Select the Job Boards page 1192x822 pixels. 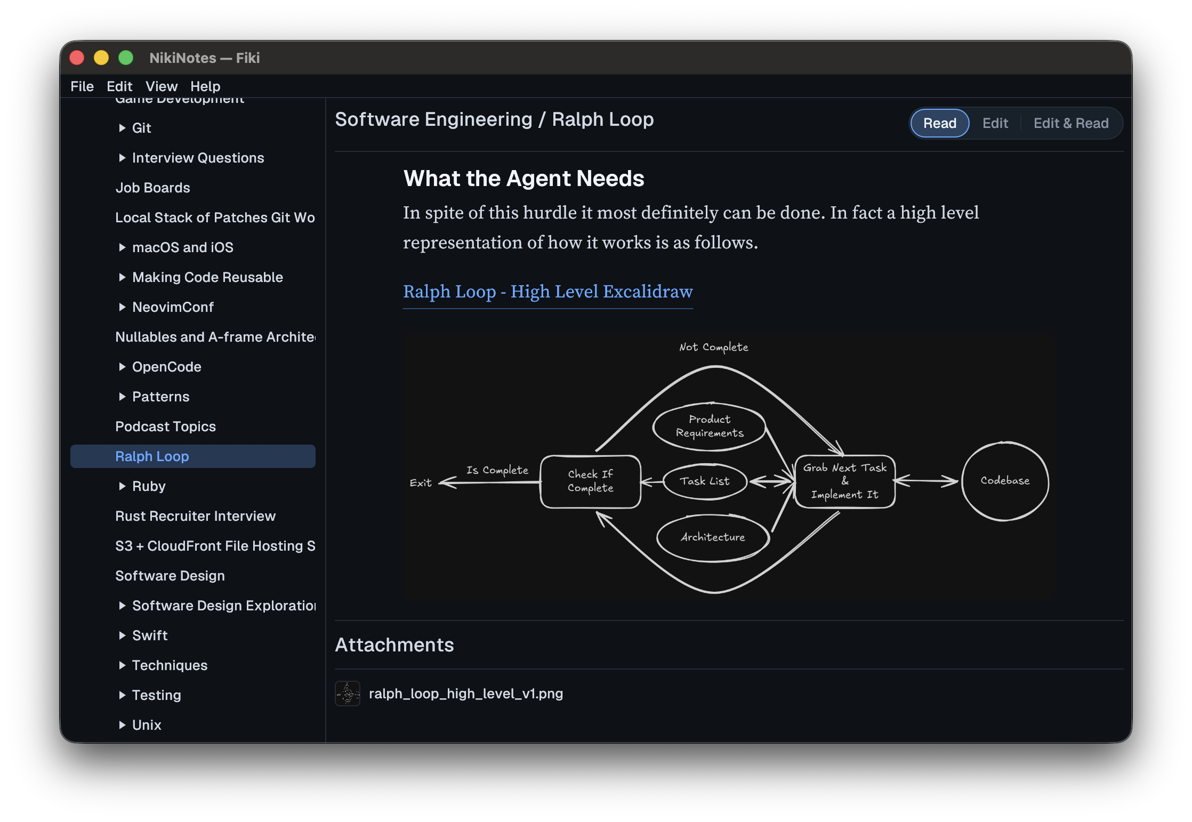point(152,188)
